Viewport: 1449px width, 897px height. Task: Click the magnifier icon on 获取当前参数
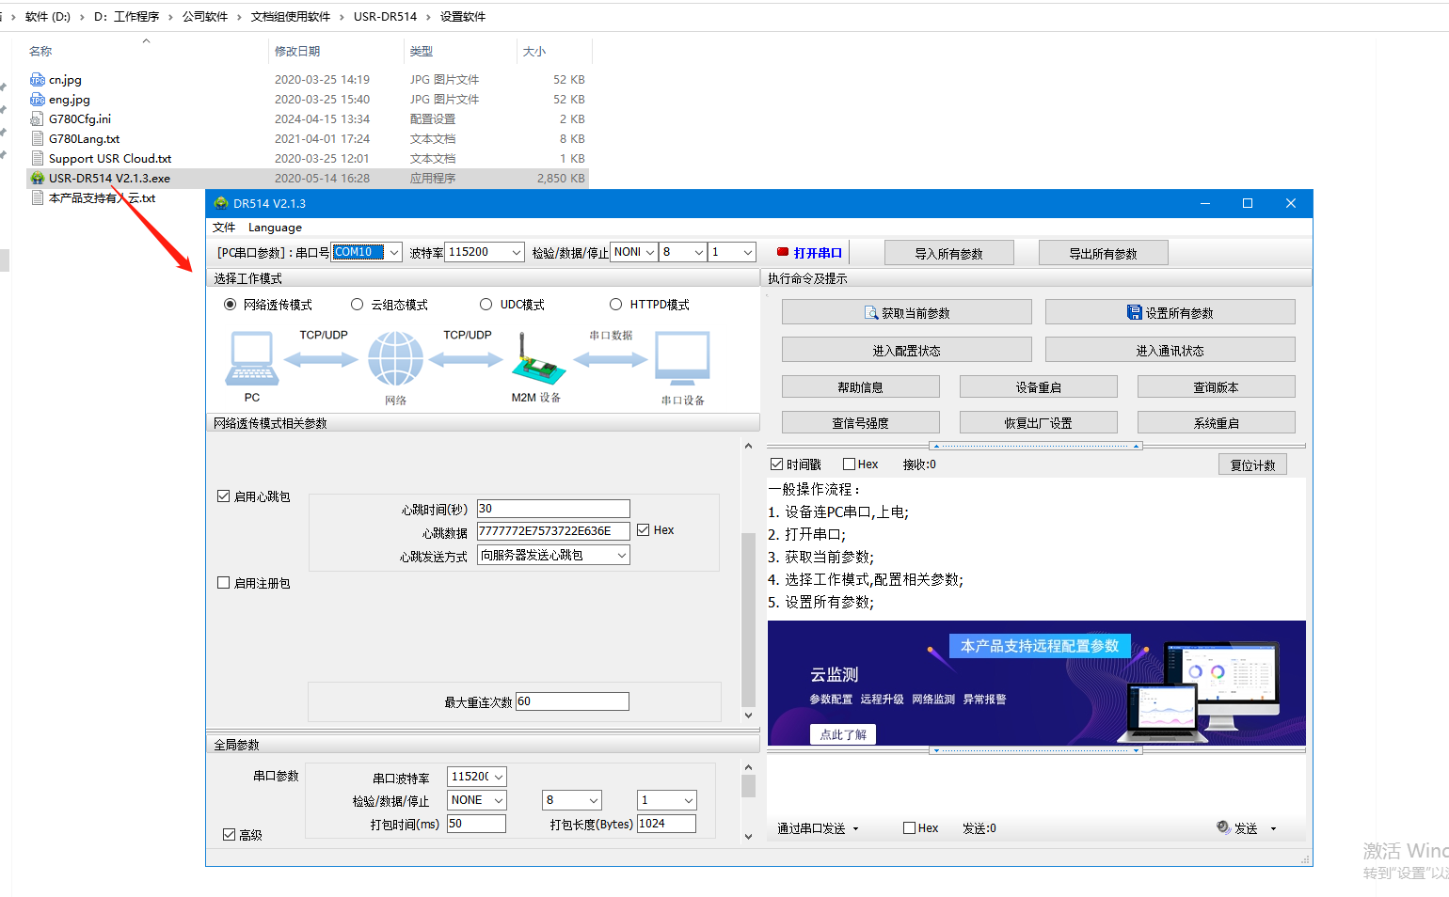coord(871,312)
